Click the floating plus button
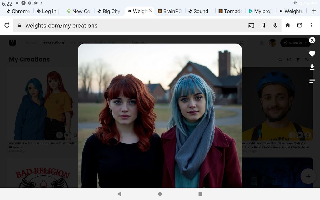320x200 pixels. [308, 176]
